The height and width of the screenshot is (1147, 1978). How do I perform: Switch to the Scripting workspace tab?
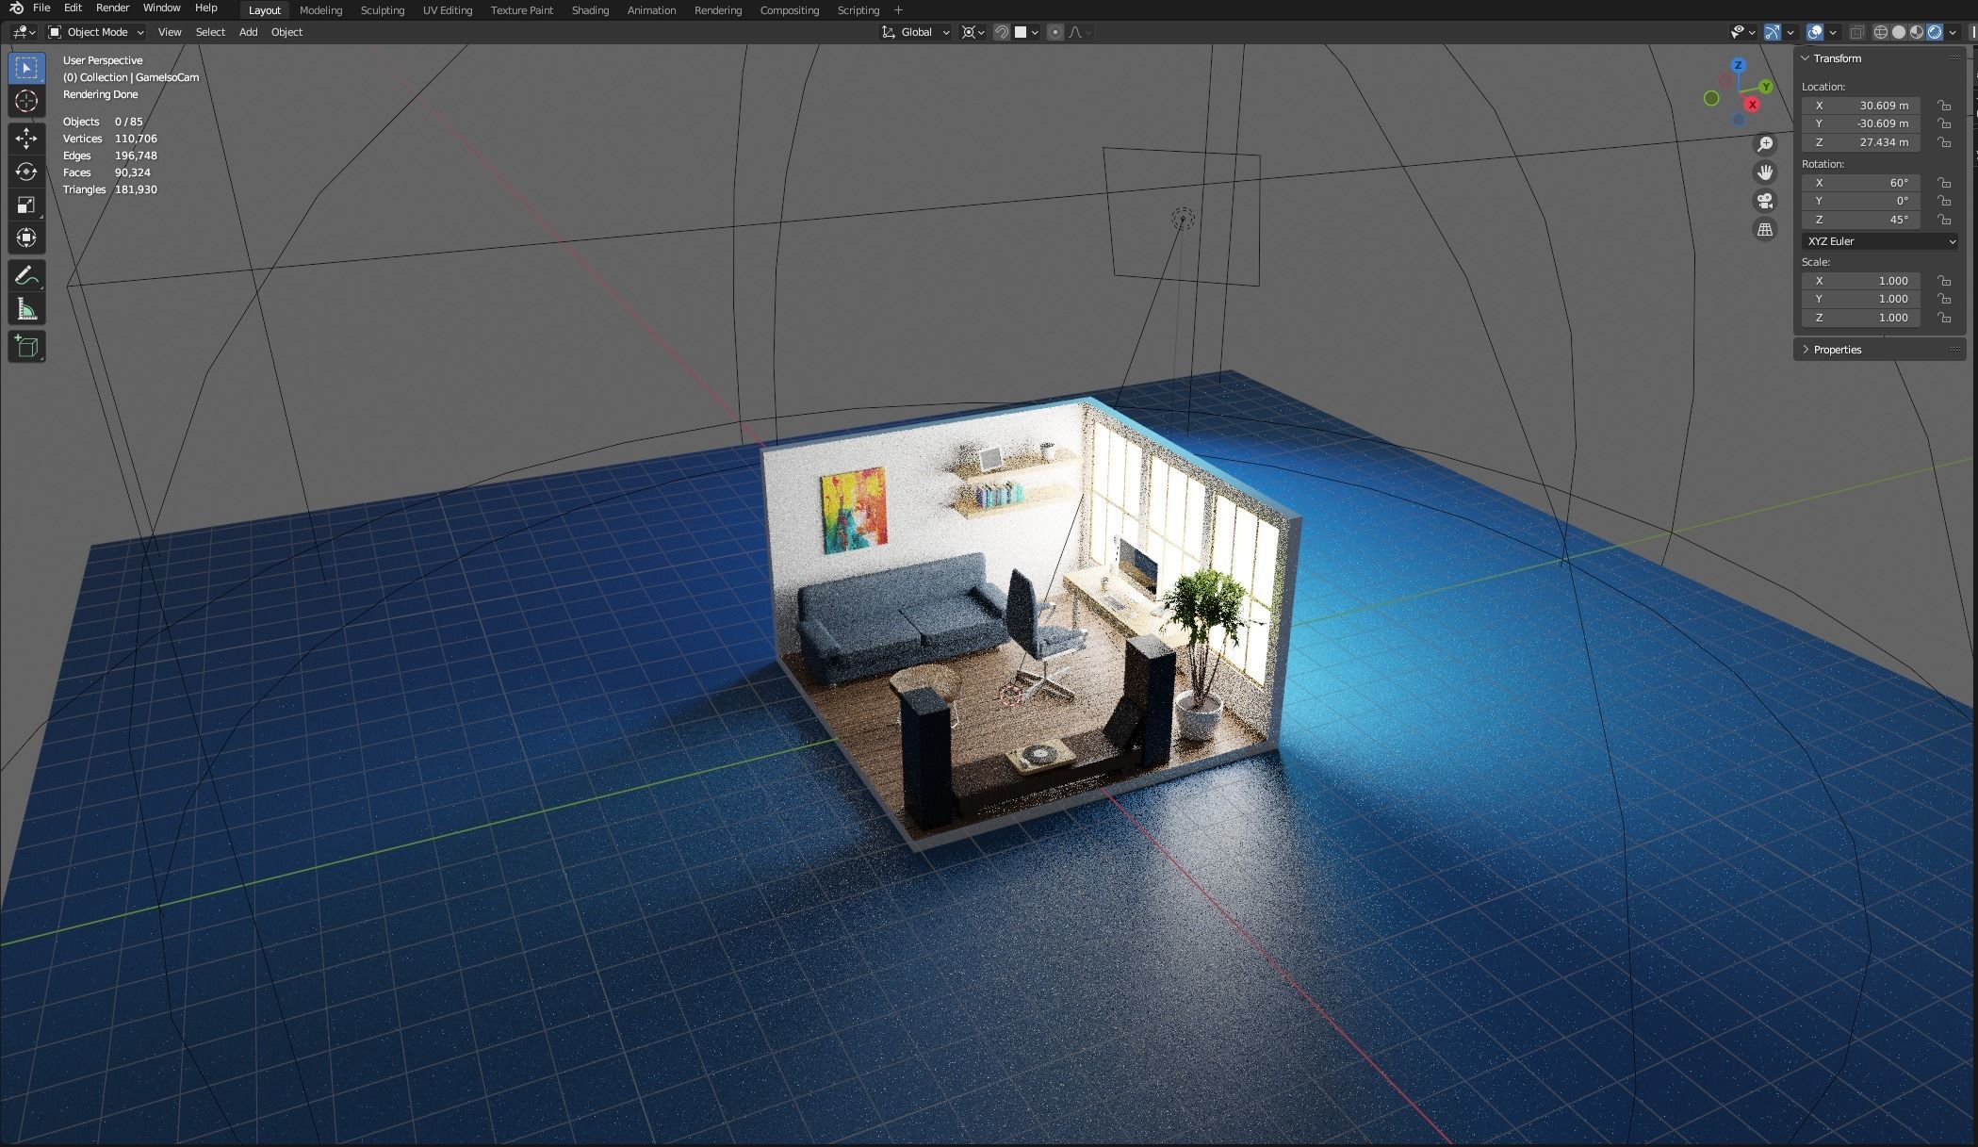(x=858, y=10)
